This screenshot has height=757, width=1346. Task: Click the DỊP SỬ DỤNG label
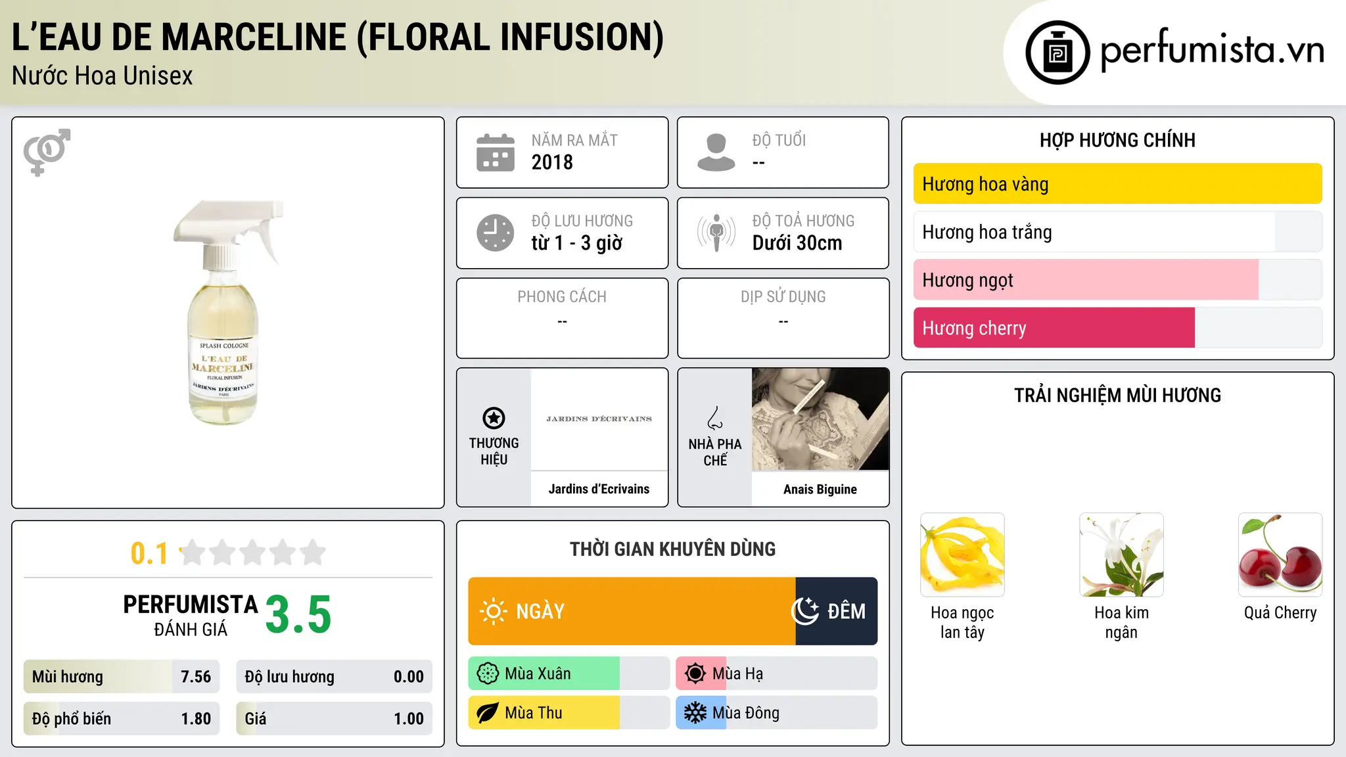783,297
